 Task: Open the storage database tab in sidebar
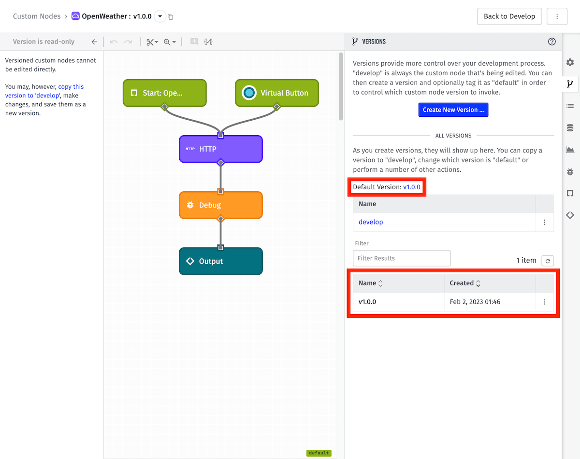click(570, 128)
